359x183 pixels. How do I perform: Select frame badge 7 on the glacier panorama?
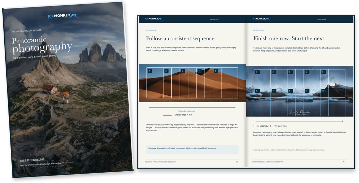click(273, 91)
